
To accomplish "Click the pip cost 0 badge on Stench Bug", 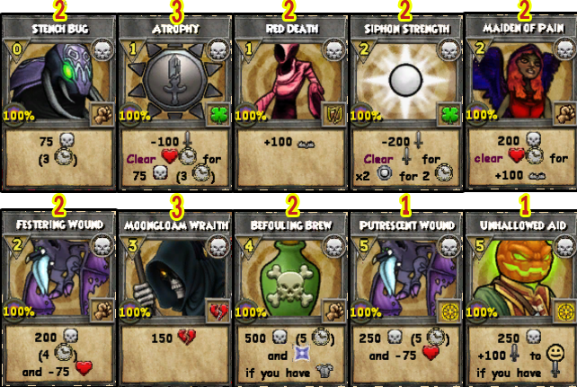I will [16, 48].
